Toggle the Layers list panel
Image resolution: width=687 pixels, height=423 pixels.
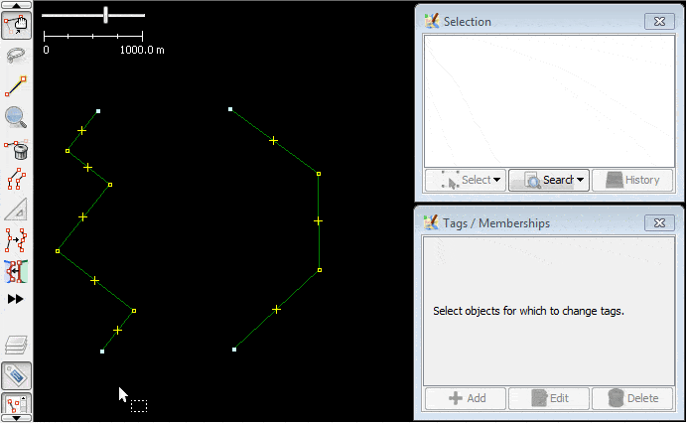16,345
